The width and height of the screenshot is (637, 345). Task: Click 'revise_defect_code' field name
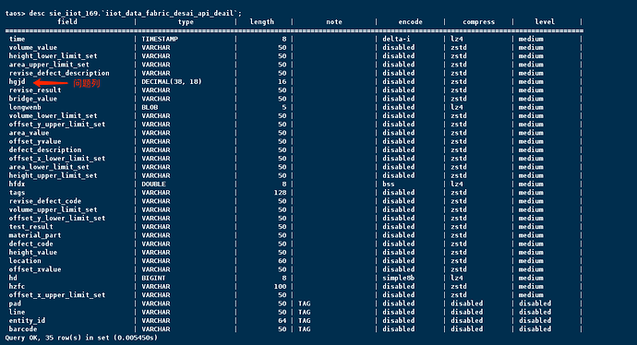tap(45, 201)
